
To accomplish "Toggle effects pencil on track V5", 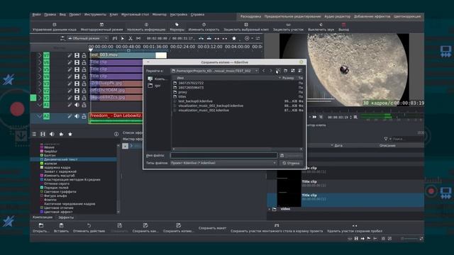I will pos(70,69).
